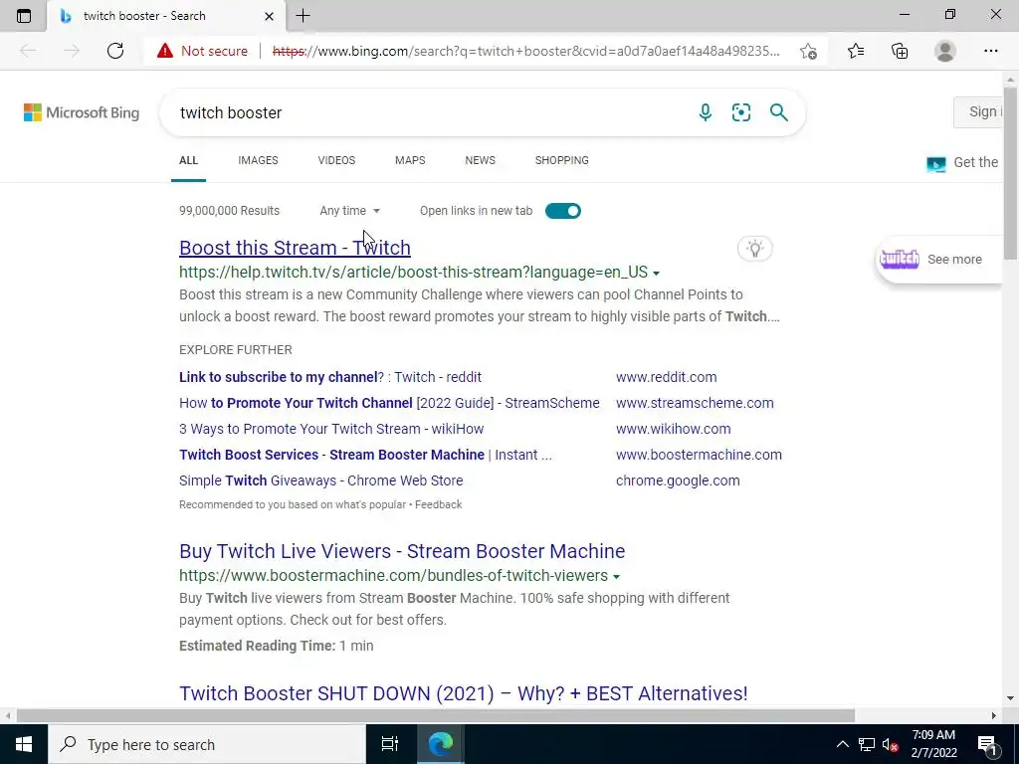Open Twitch Boost Services link
1019x764 pixels.
[365, 455]
